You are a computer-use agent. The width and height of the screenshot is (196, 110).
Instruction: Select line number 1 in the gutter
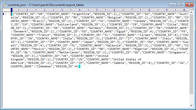coord(6,14)
